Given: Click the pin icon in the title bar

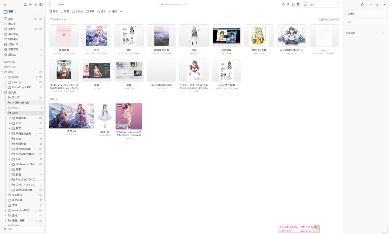Looking at the screenshot, I should 362,5.
